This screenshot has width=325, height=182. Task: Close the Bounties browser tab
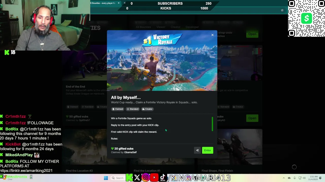(119, 3)
